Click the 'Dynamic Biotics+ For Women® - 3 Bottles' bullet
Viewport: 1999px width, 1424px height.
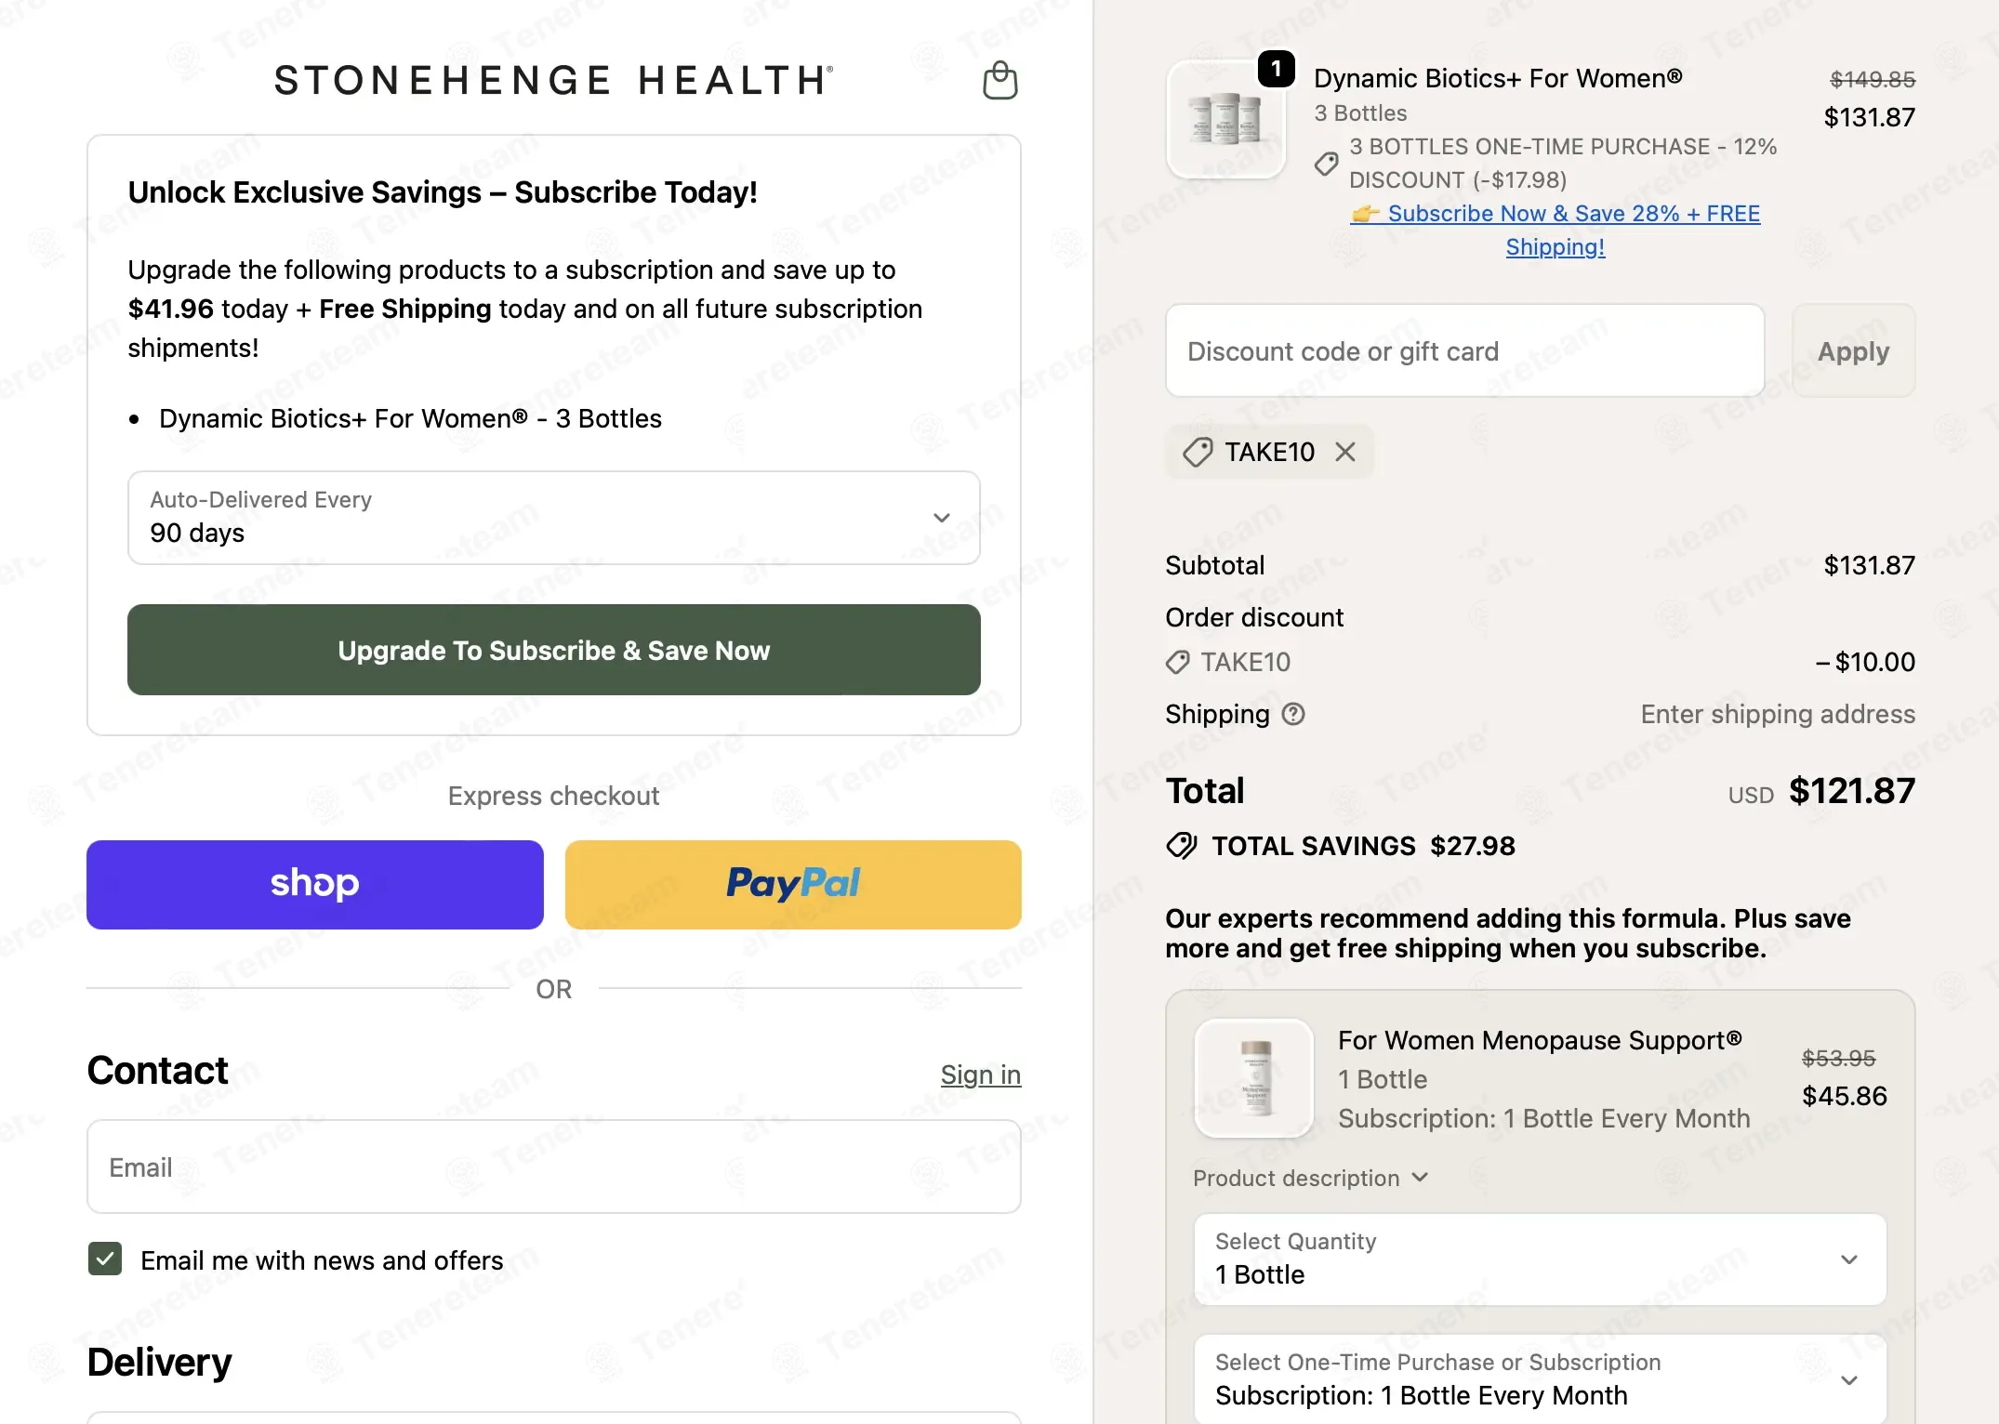(410, 418)
